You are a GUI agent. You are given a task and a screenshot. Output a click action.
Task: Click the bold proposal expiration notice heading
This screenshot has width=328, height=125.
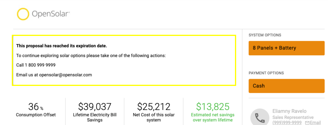pos(62,46)
